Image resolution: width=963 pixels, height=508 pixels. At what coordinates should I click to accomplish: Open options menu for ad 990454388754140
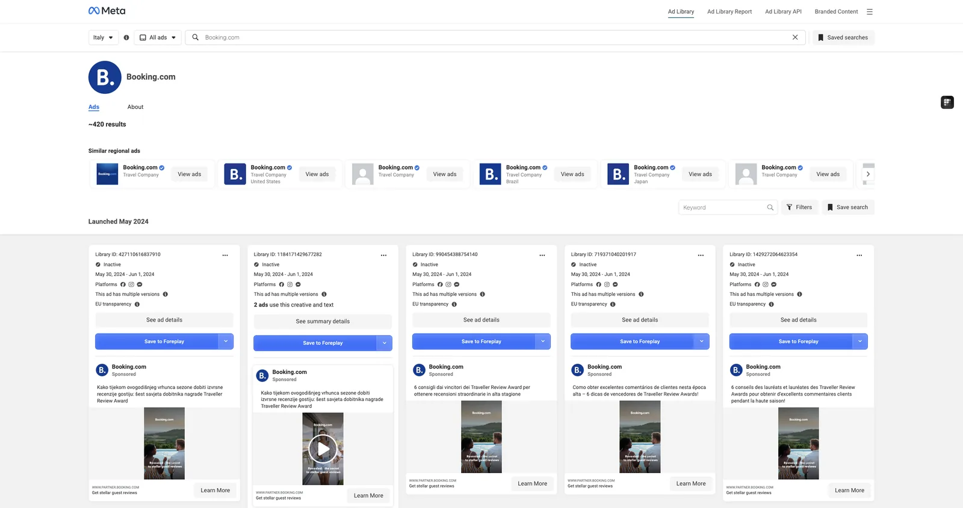pos(542,255)
